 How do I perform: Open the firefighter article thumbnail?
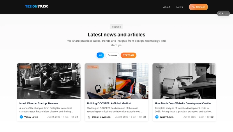point(49,81)
